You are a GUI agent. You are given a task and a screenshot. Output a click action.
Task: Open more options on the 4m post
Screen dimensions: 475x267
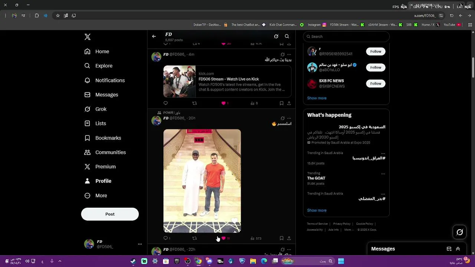289,55
